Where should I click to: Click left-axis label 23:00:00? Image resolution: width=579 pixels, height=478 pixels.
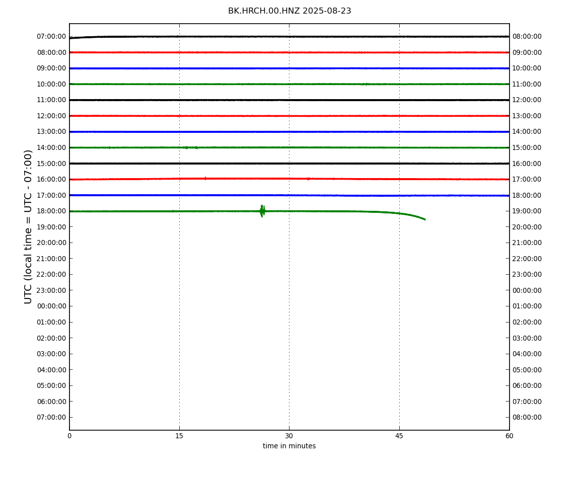(x=52, y=290)
